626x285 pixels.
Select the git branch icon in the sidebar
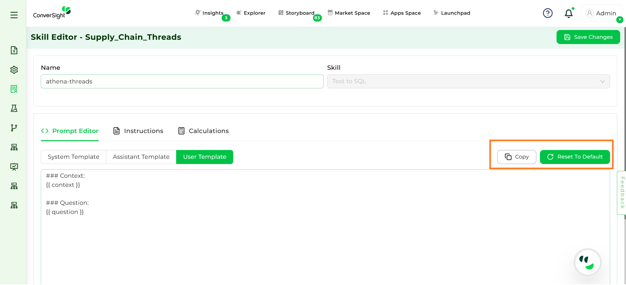[x=14, y=128]
